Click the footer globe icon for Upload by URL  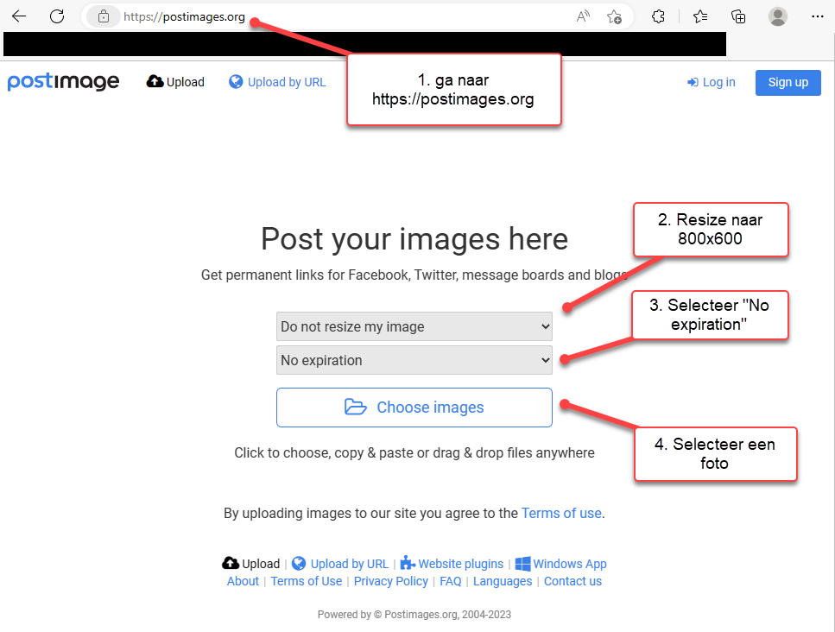point(299,563)
